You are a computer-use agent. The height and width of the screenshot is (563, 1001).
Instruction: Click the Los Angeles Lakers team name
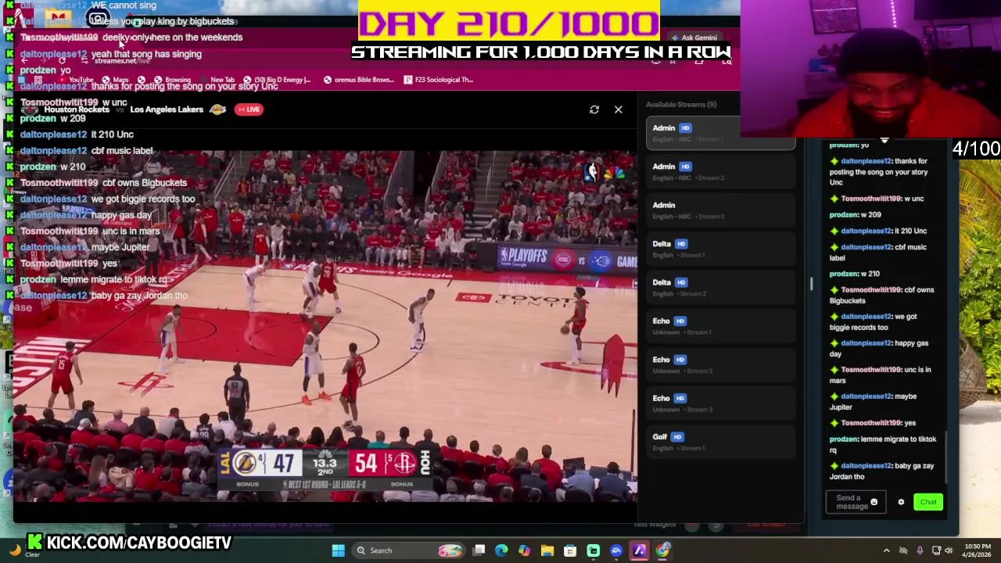[167, 109]
